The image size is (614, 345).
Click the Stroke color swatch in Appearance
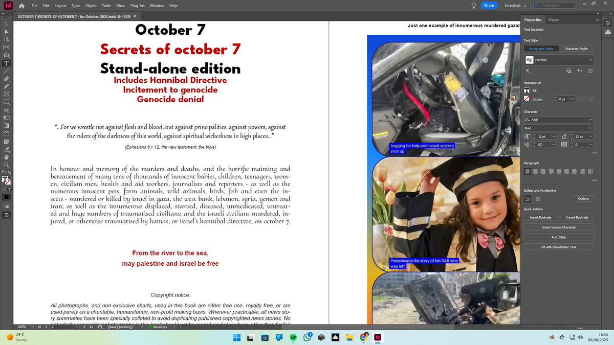527,99
